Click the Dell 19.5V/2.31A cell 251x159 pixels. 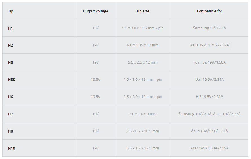coord(209,79)
